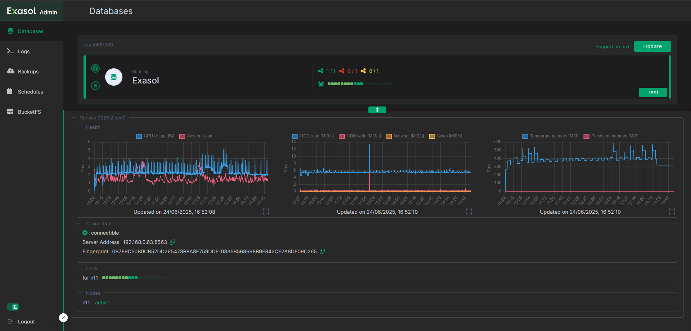Toggle CPU Usage [%] legend series

tap(155, 136)
